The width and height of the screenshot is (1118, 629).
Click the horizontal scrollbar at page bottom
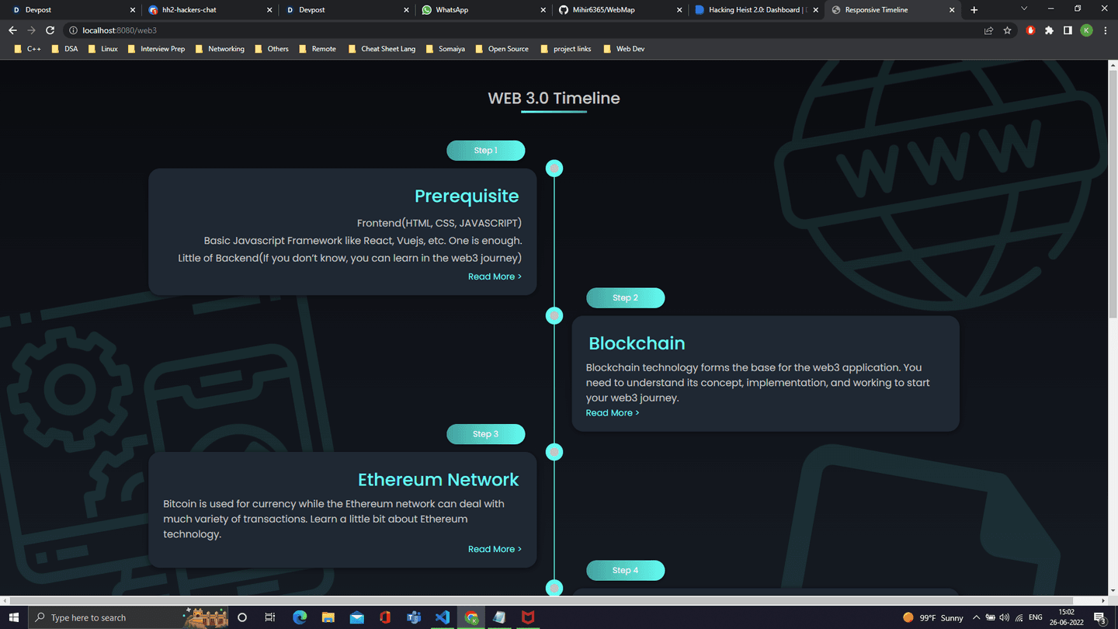[x=540, y=600]
